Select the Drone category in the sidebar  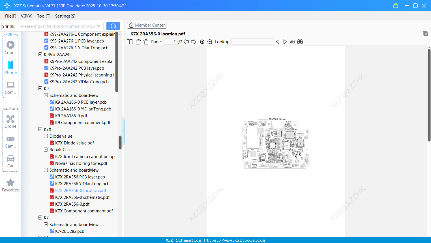pos(10,121)
